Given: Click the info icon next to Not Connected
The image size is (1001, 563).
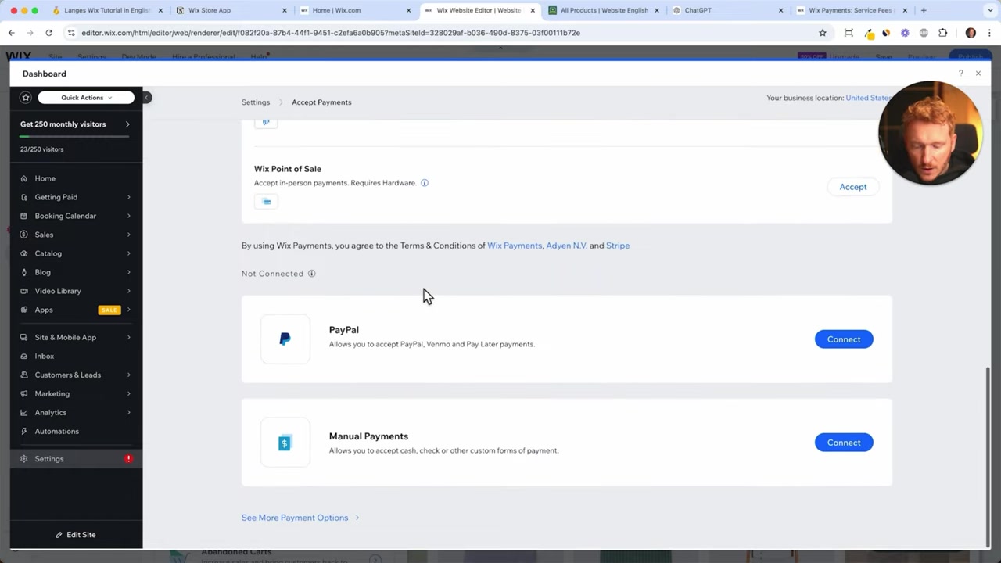Looking at the screenshot, I should 311,274.
